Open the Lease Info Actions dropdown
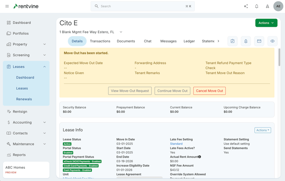The width and height of the screenshot is (285, 181). [x=262, y=130]
